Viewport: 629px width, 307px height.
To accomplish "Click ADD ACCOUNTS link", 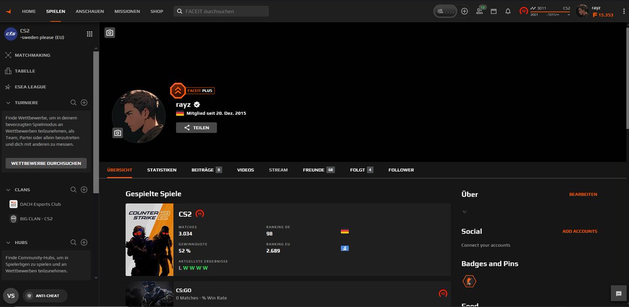I will (x=580, y=231).
